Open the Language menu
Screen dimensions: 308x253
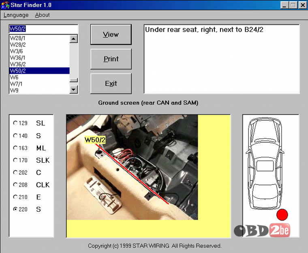(x=16, y=15)
